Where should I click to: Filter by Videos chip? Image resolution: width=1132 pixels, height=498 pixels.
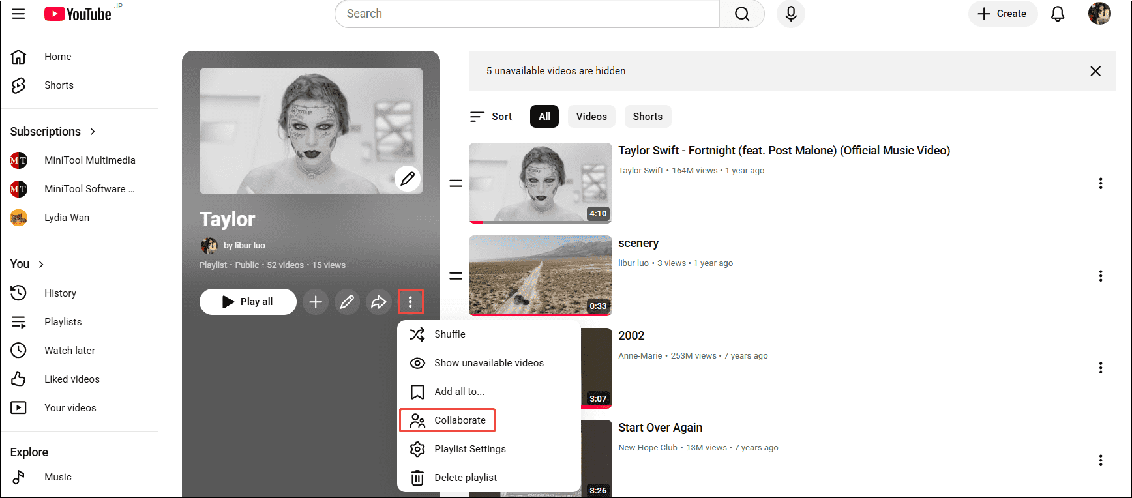(x=591, y=117)
